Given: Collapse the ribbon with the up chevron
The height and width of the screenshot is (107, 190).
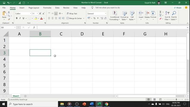Looking at the screenshot, I should [188, 23].
